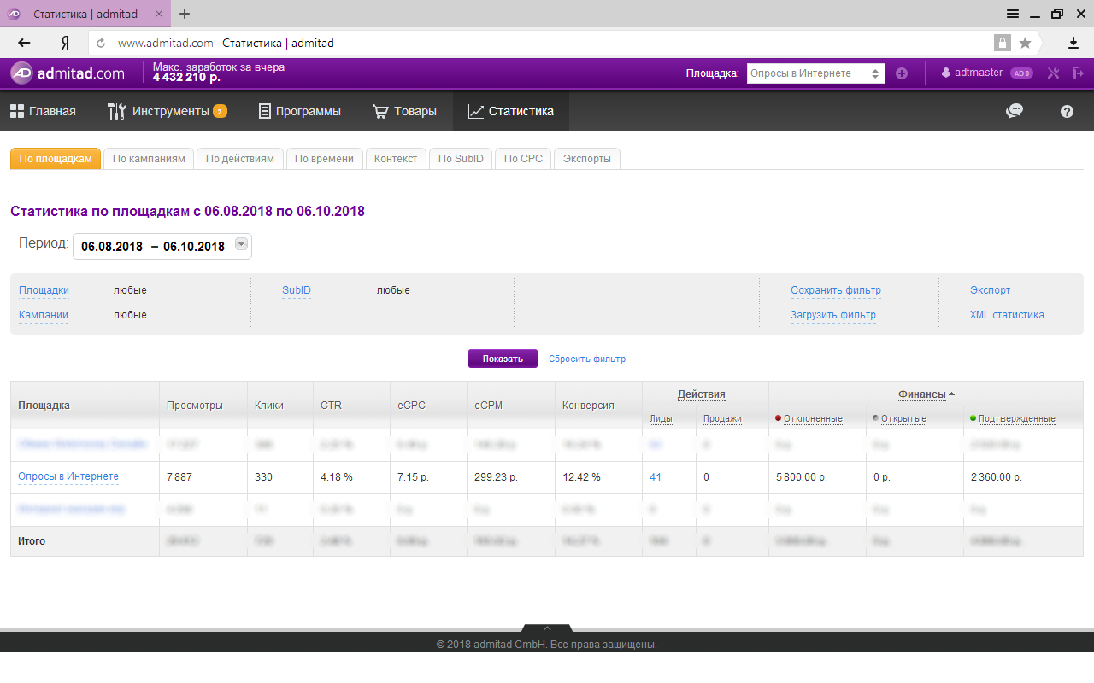Open the Опросы в Интернете row link
This screenshot has width=1094, height=683.
(x=68, y=476)
